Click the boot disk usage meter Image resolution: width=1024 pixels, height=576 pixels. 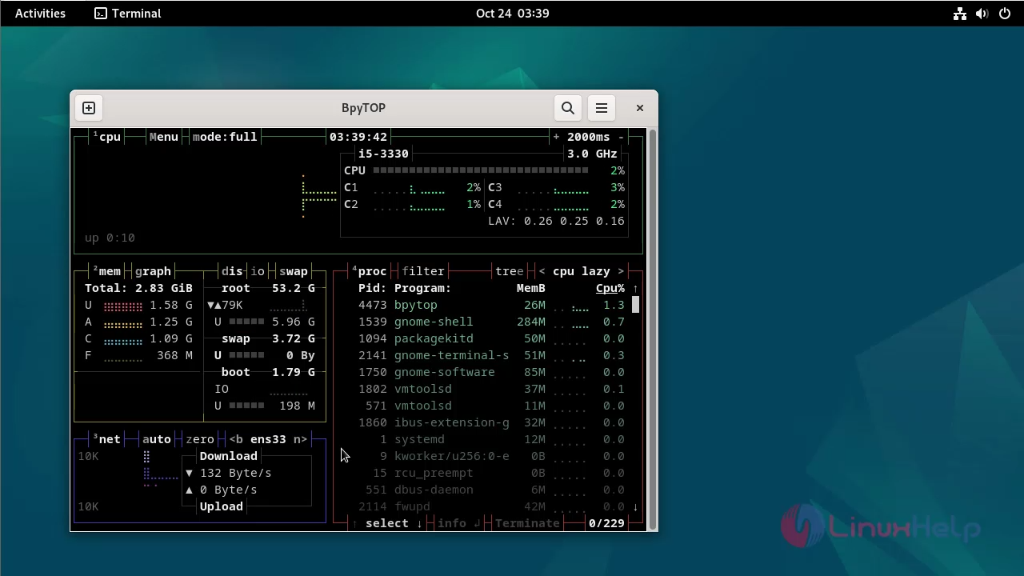[246, 406]
